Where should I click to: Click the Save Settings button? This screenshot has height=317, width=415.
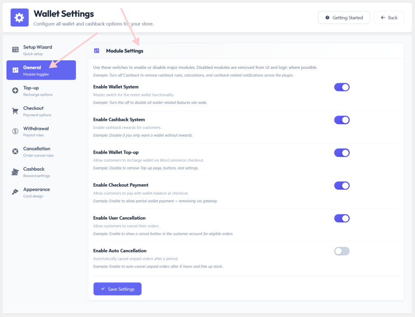(117, 289)
